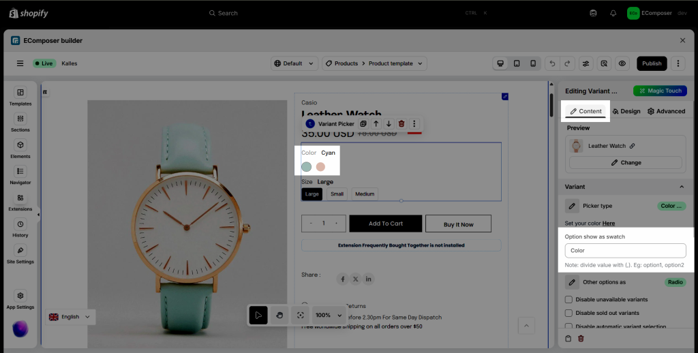The height and width of the screenshot is (353, 698).
Task: Open the English language dropdown
Action: (x=70, y=317)
